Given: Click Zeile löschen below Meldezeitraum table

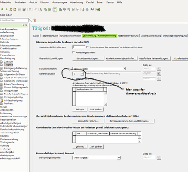Looking at the screenshot, I should click(x=96, y=109).
